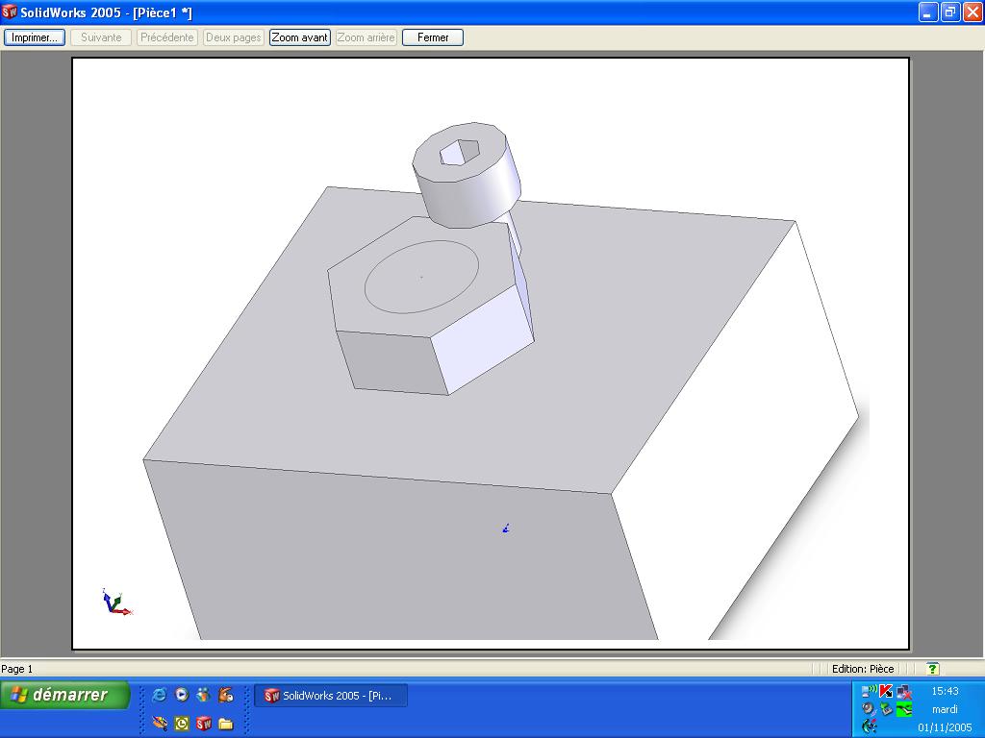The height and width of the screenshot is (738, 985).
Task: Open Windows Media Player quick launch icon
Action: pos(181,695)
